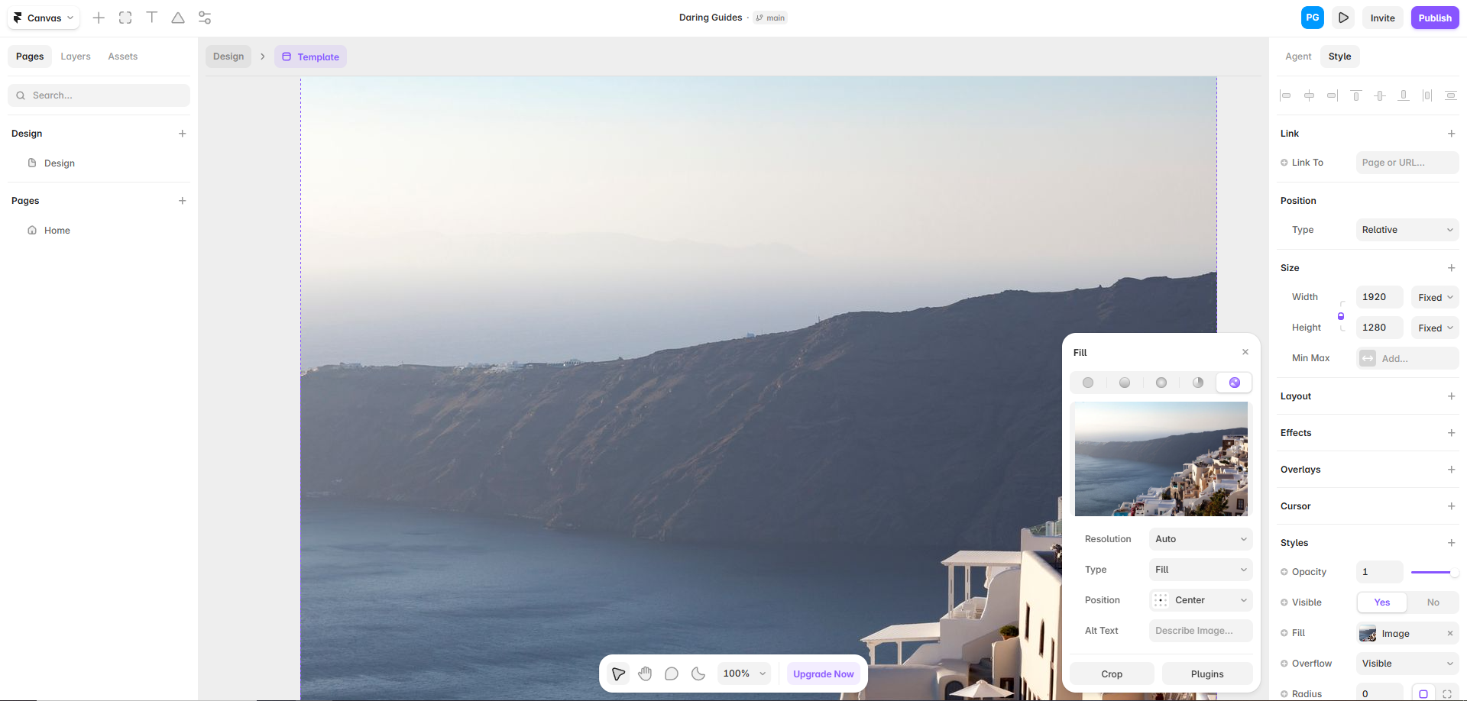The width and height of the screenshot is (1467, 701).
Task: Open the Overflow Visible dropdown
Action: (1407, 664)
